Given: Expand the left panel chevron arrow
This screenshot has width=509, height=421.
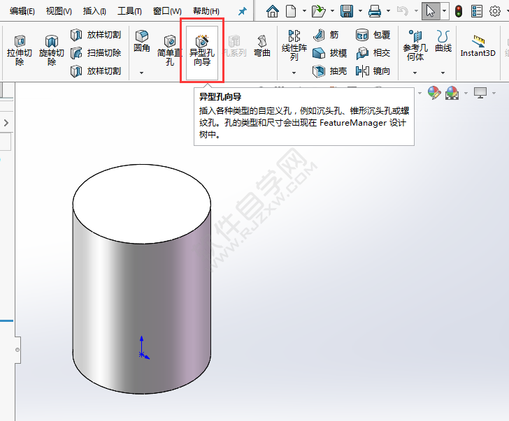Looking at the screenshot, I should coord(6,123).
